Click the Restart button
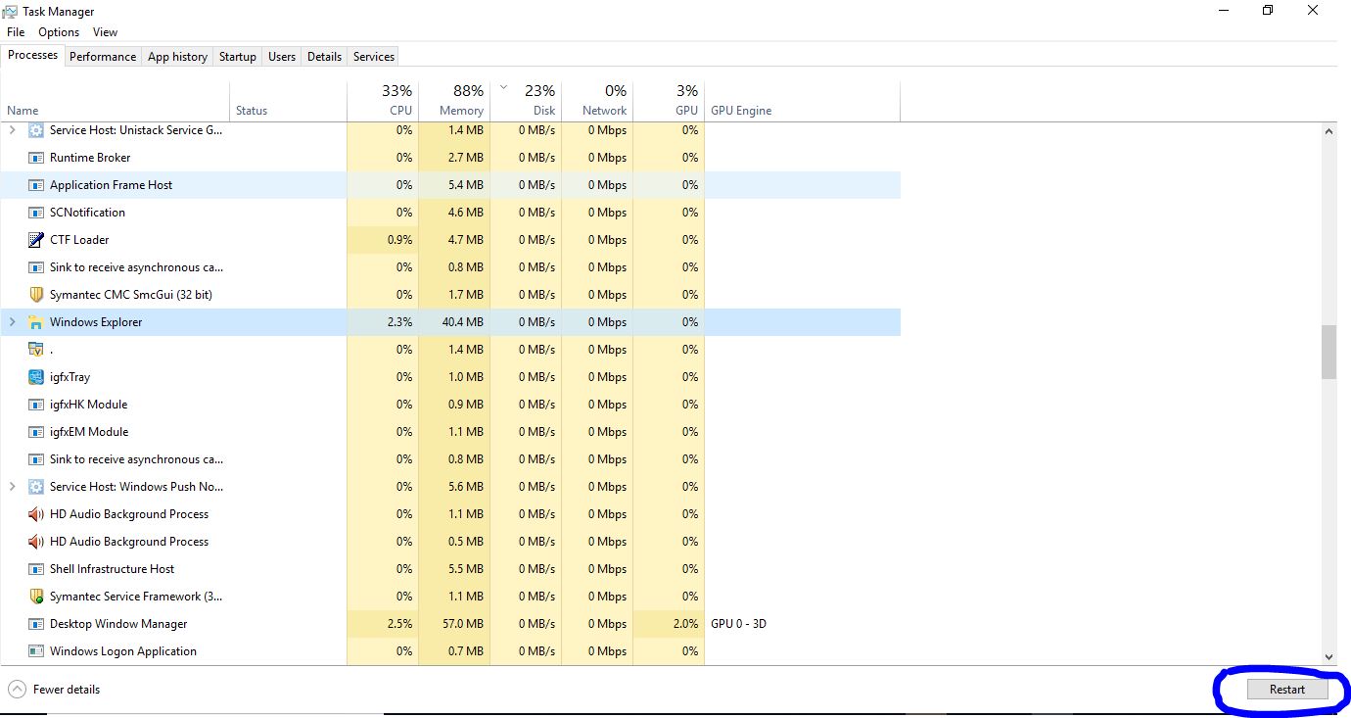The width and height of the screenshot is (1351, 718). point(1285,689)
